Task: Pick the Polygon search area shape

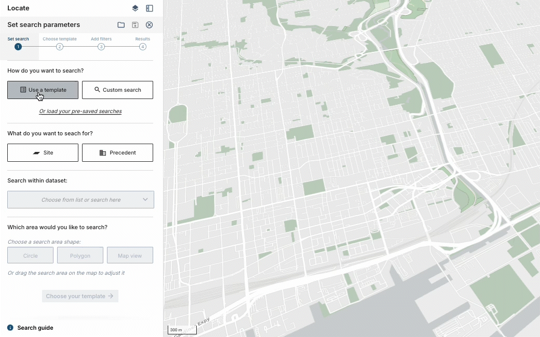Action: pos(80,256)
